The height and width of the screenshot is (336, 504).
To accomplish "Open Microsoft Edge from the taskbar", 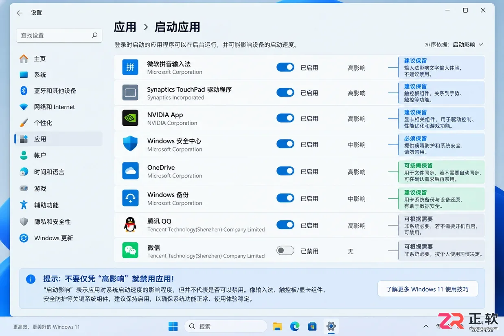I will pyautogui.click(x=295, y=326).
